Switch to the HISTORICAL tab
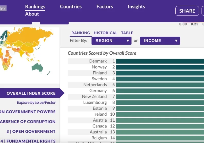The image size is (204, 143). [105, 33]
